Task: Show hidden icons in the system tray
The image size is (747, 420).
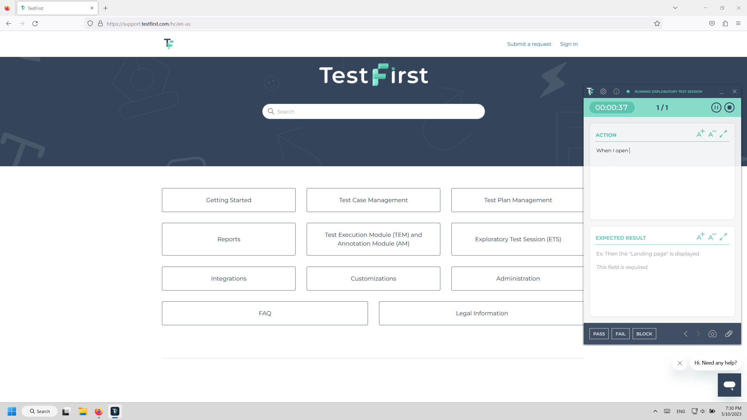Action: (655, 411)
